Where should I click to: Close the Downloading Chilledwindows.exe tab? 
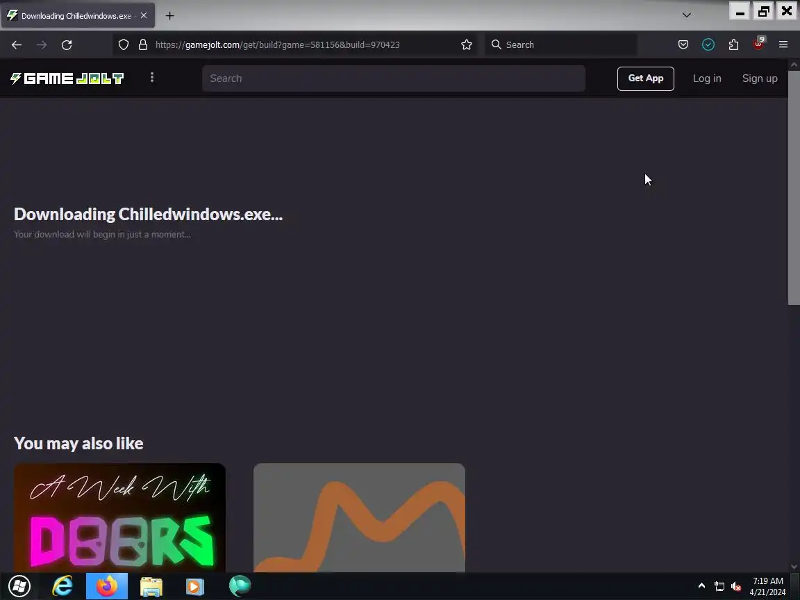144,16
